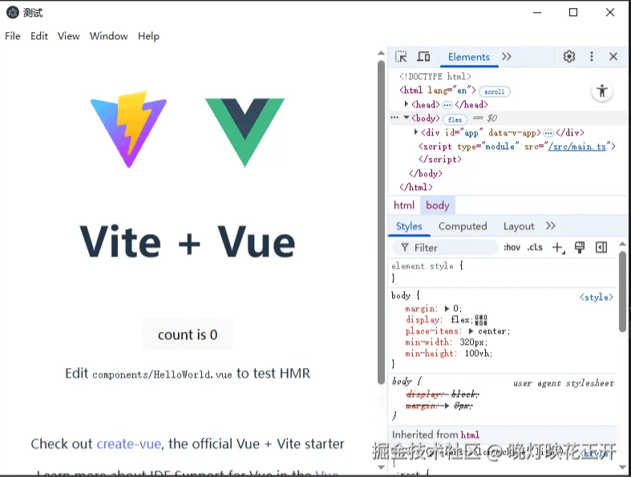Screen dimensions: 631x477
Task: Click the Vite + Vue heading
Action: pyautogui.click(x=188, y=241)
